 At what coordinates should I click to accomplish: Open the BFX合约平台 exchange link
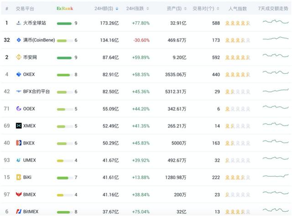[x=36, y=91]
